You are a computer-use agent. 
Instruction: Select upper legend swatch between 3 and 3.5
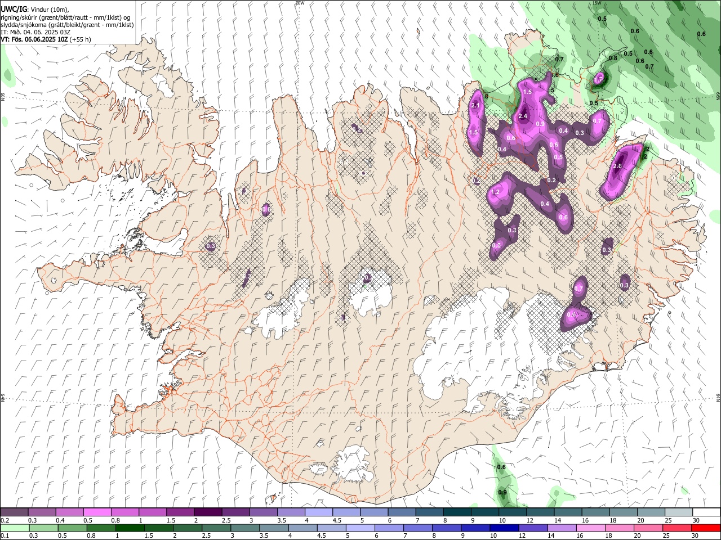(x=263, y=512)
